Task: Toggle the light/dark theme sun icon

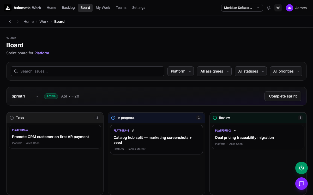Action: click(x=278, y=8)
